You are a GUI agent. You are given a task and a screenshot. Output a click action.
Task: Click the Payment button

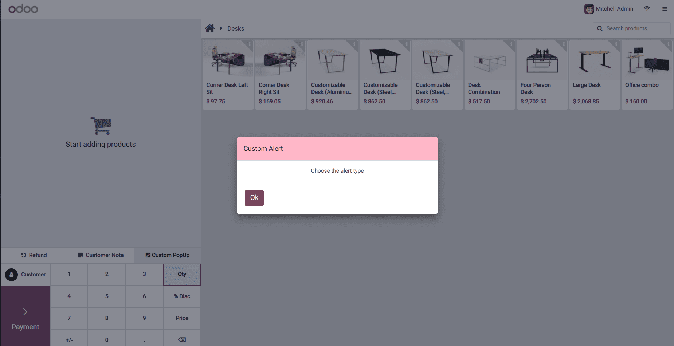pos(26,316)
